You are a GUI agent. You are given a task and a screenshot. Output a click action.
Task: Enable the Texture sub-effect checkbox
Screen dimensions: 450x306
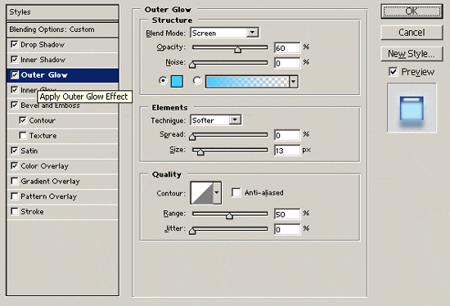[23, 136]
